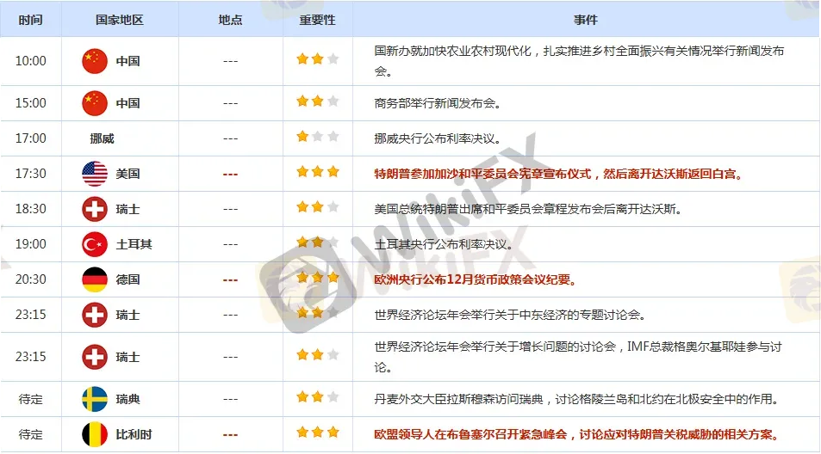Click the 地点 column header
This screenshot has width=821, height=454.
pos(230,20)
